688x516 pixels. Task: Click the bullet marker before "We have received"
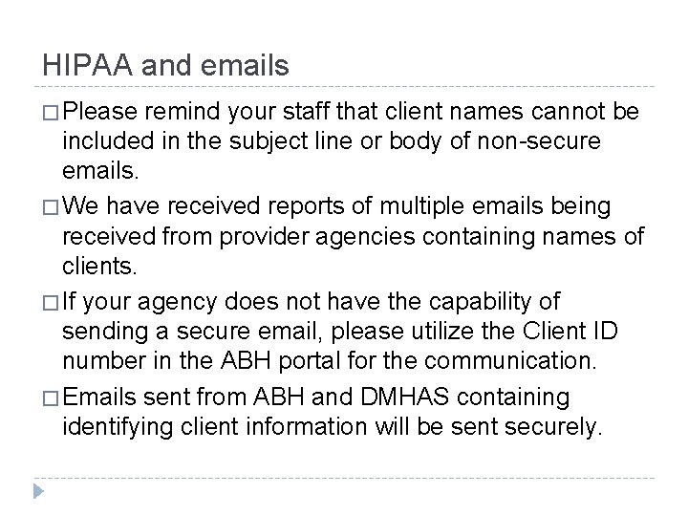[x=50, y=208]
